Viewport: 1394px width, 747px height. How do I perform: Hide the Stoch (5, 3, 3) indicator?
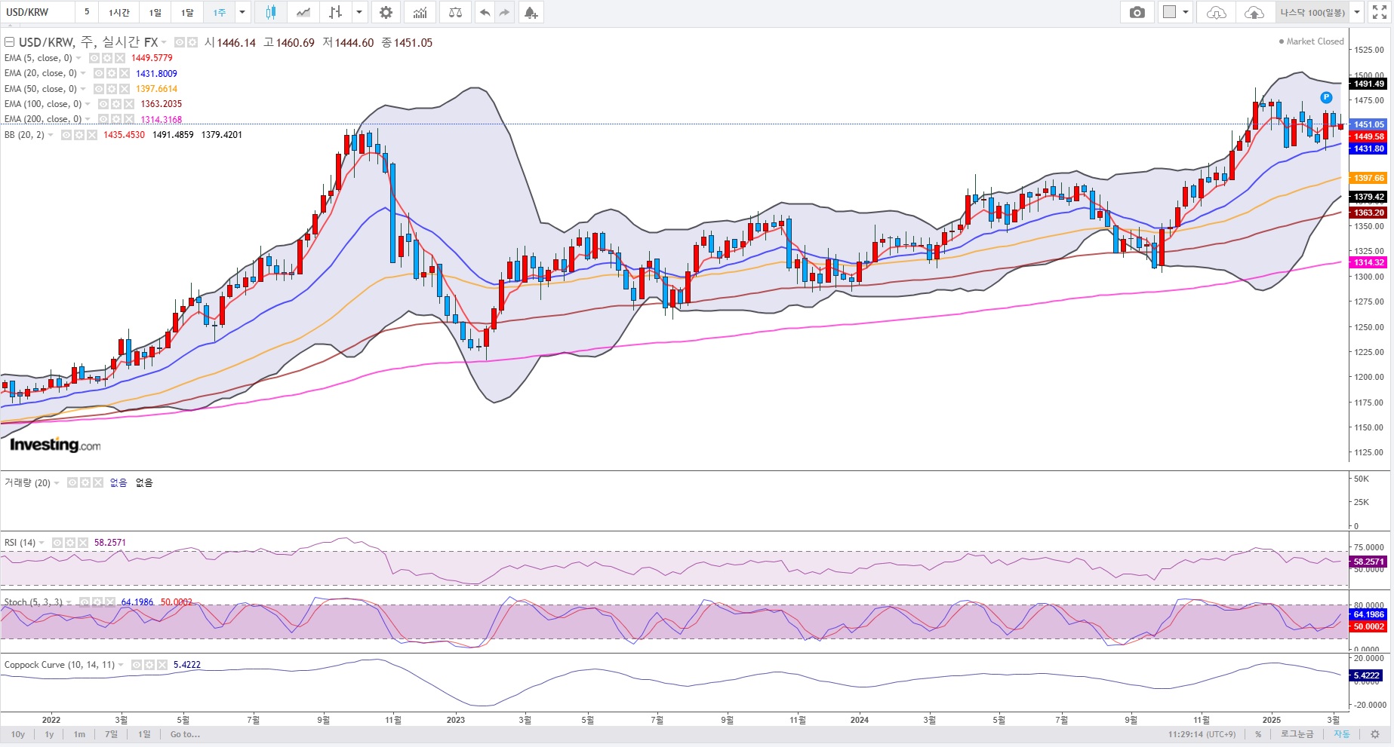tap(84, 602)
